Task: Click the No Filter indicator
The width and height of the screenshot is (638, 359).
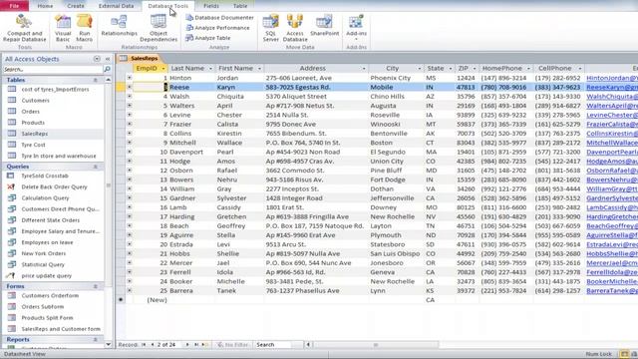Action: [232, 345]
